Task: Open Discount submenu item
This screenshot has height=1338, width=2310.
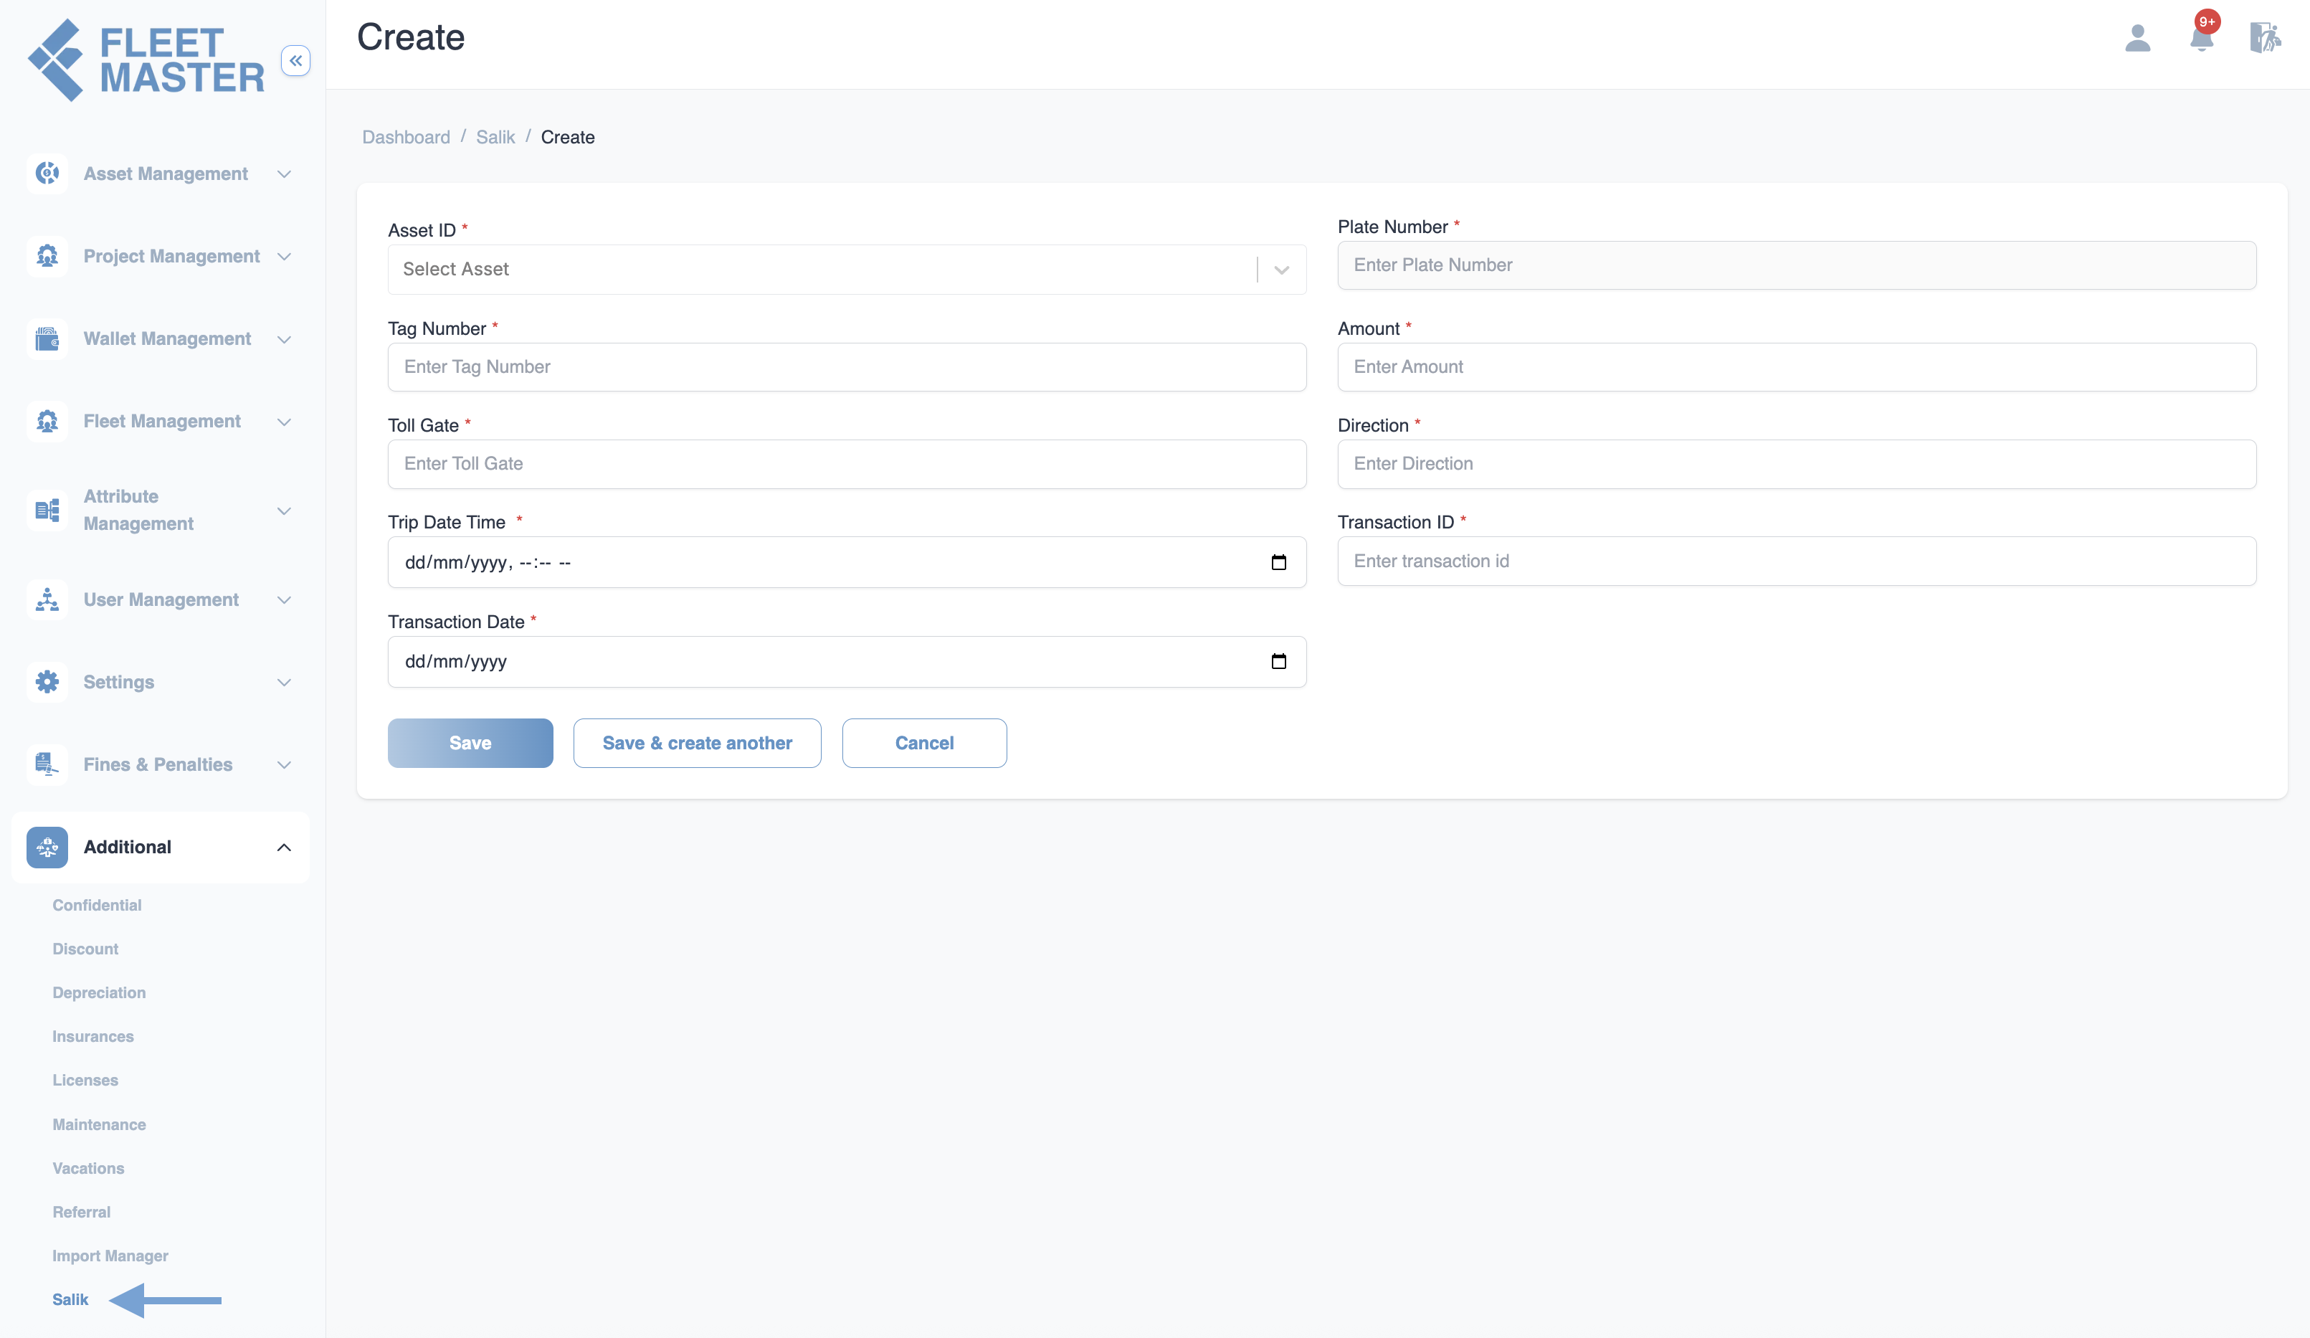Action: pos(85,949)
